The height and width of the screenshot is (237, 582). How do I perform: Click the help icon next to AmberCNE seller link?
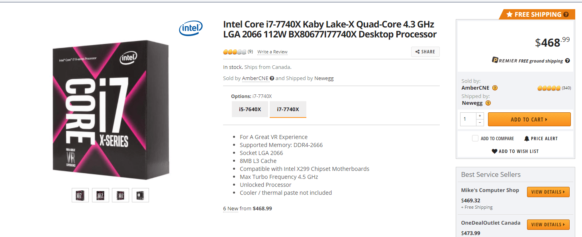(x=272, y=78)
